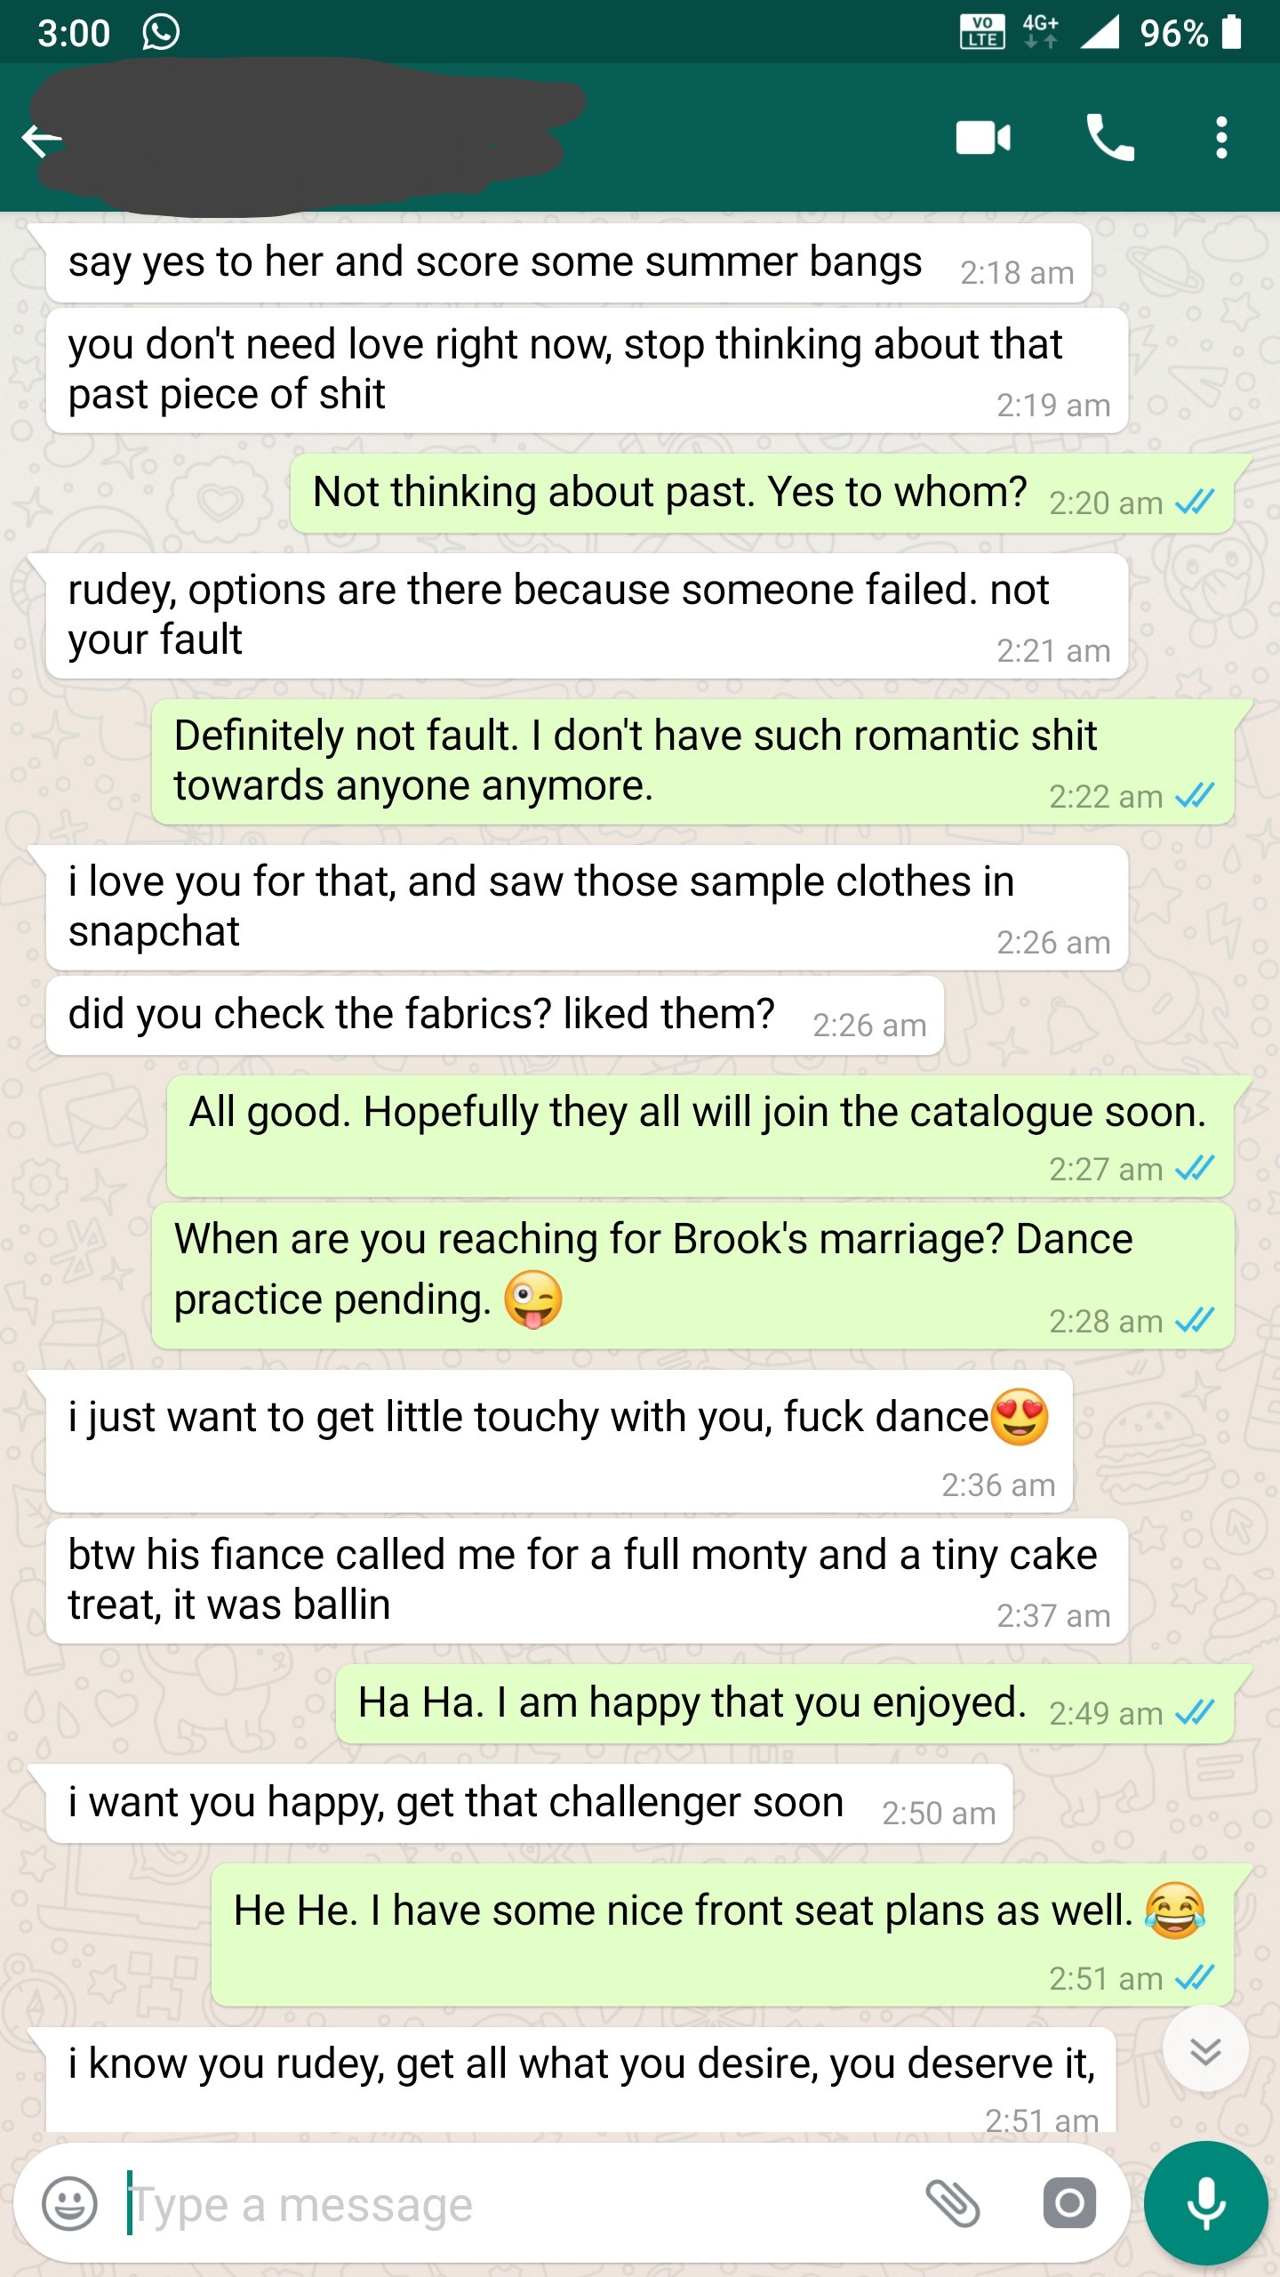This screenshot has width=1280, height=2277.
Task: Tap the message "Not thinking about past. Yes to whom?"
Action: tap(763, 494)
